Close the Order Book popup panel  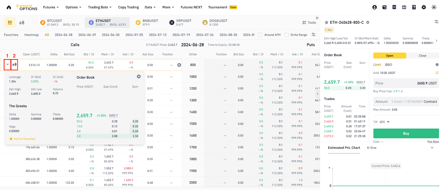click(139, 77)
